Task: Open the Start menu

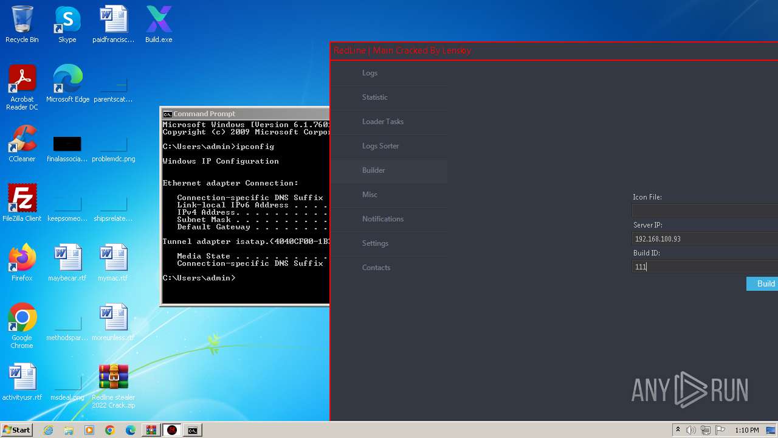Action: (16, 430)
